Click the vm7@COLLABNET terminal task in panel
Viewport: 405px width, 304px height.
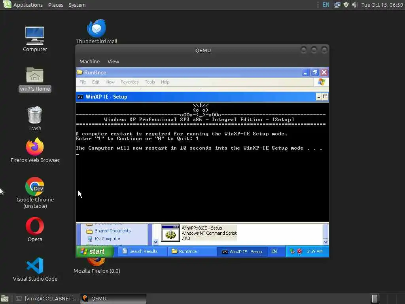[x=47, y=298]
